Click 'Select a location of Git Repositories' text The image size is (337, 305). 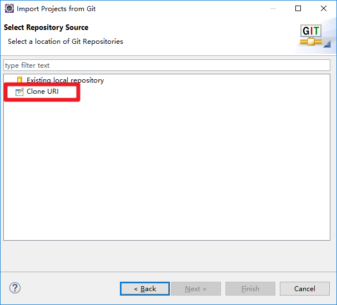tap(66, 42)
